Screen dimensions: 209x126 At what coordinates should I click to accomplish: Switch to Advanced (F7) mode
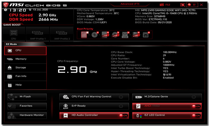coord(130,4)
